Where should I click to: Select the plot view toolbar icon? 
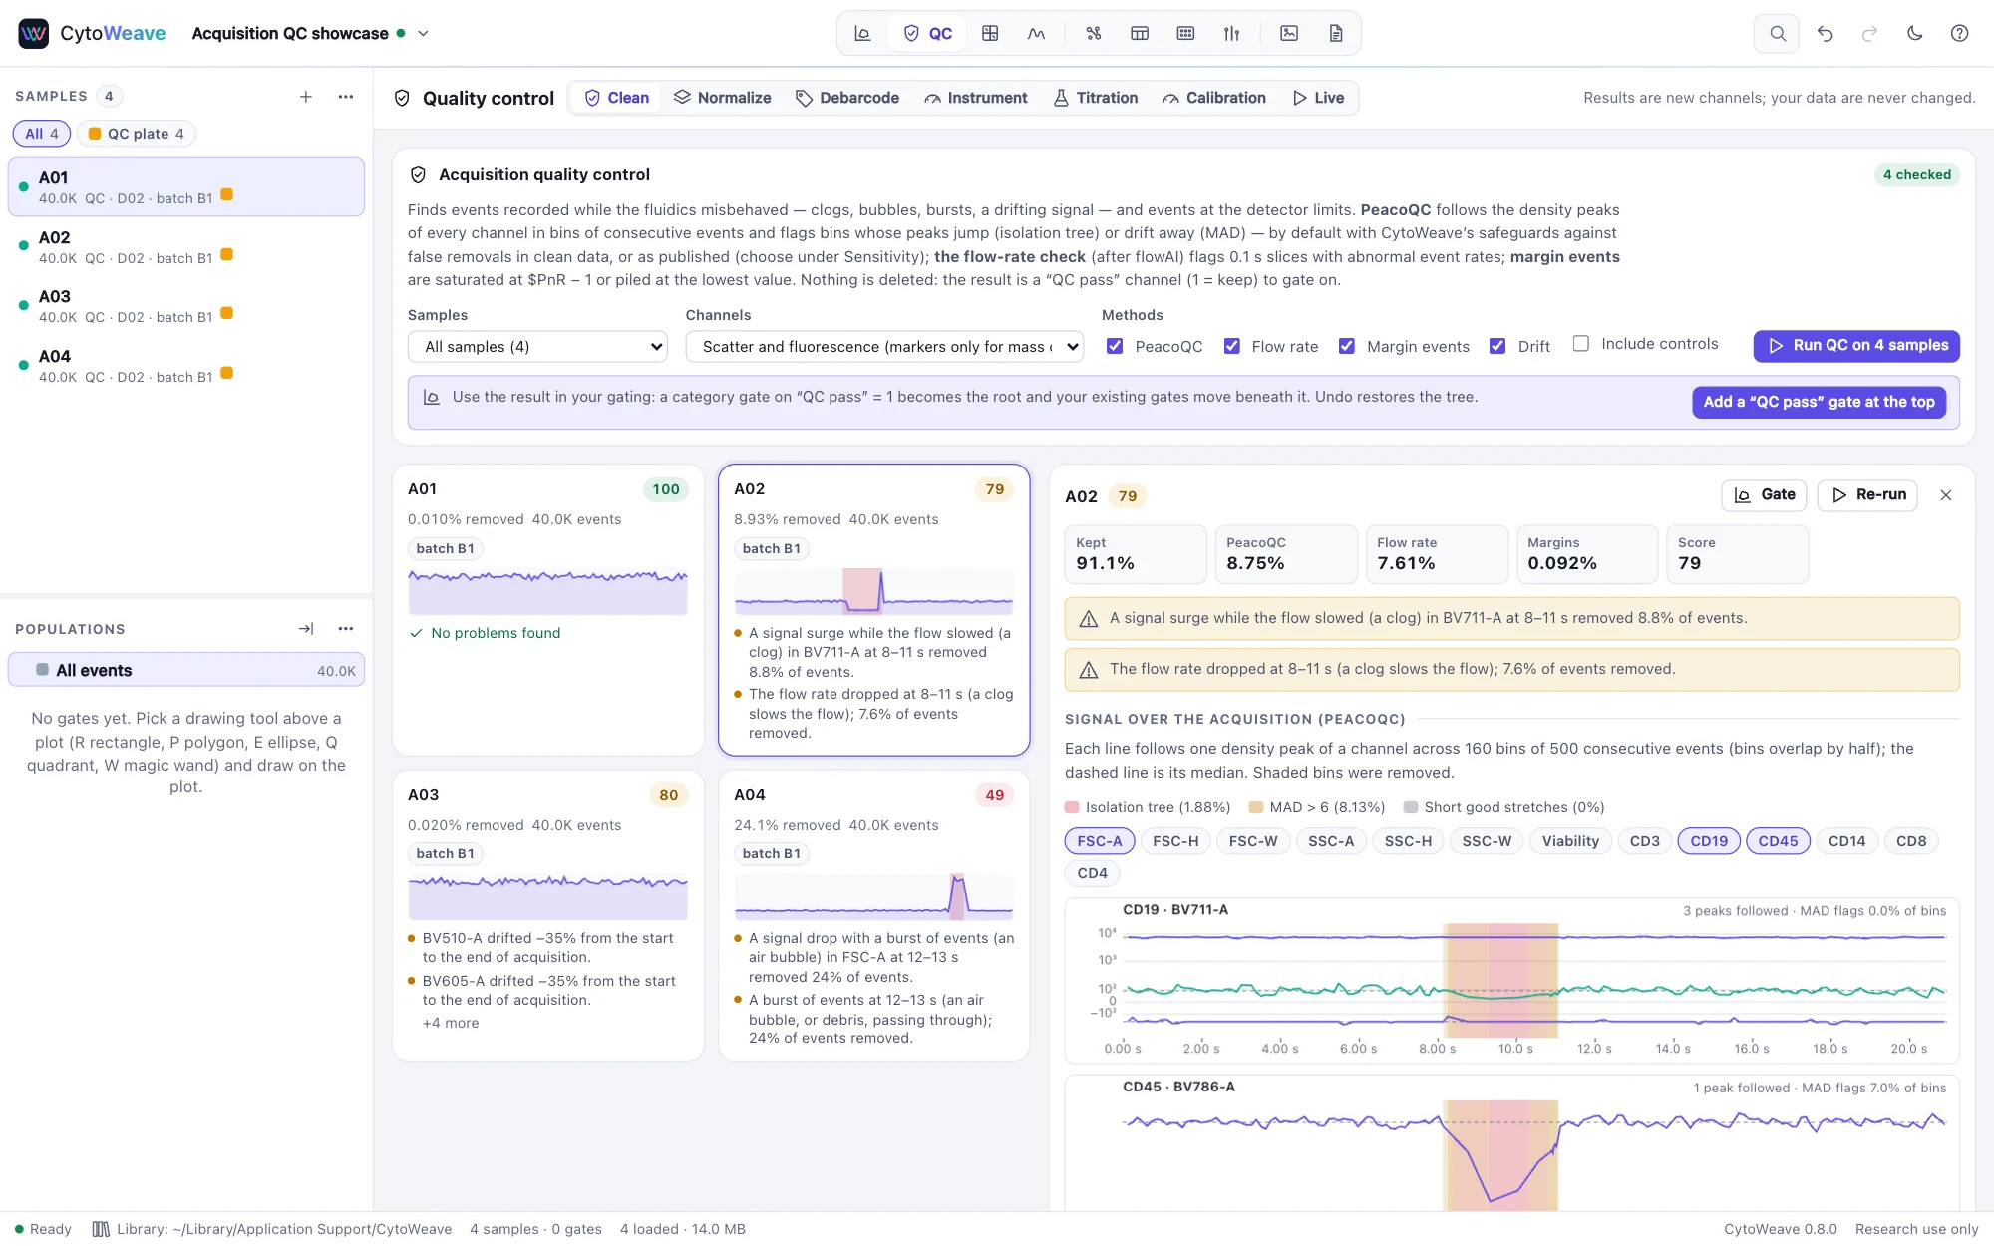pos(862,33)
